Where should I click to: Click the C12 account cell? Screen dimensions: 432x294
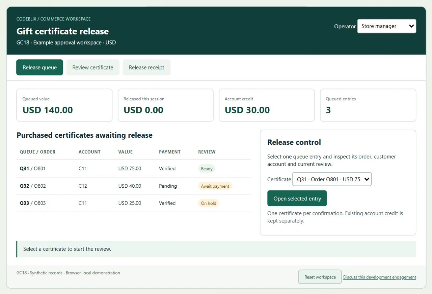click(x=83, y=186)
